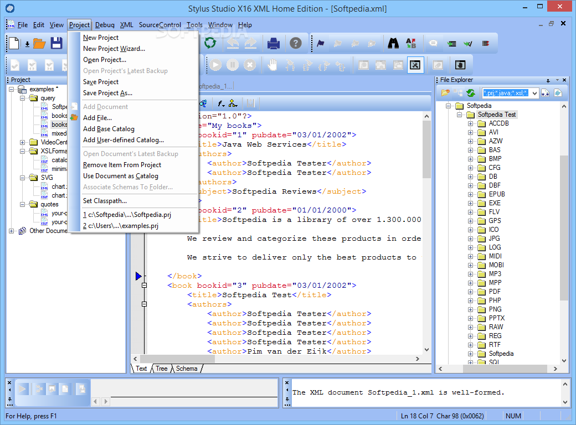Click the Print icon
The width and height of the screenshot is (576, 425).
click(x=273, y=43)
